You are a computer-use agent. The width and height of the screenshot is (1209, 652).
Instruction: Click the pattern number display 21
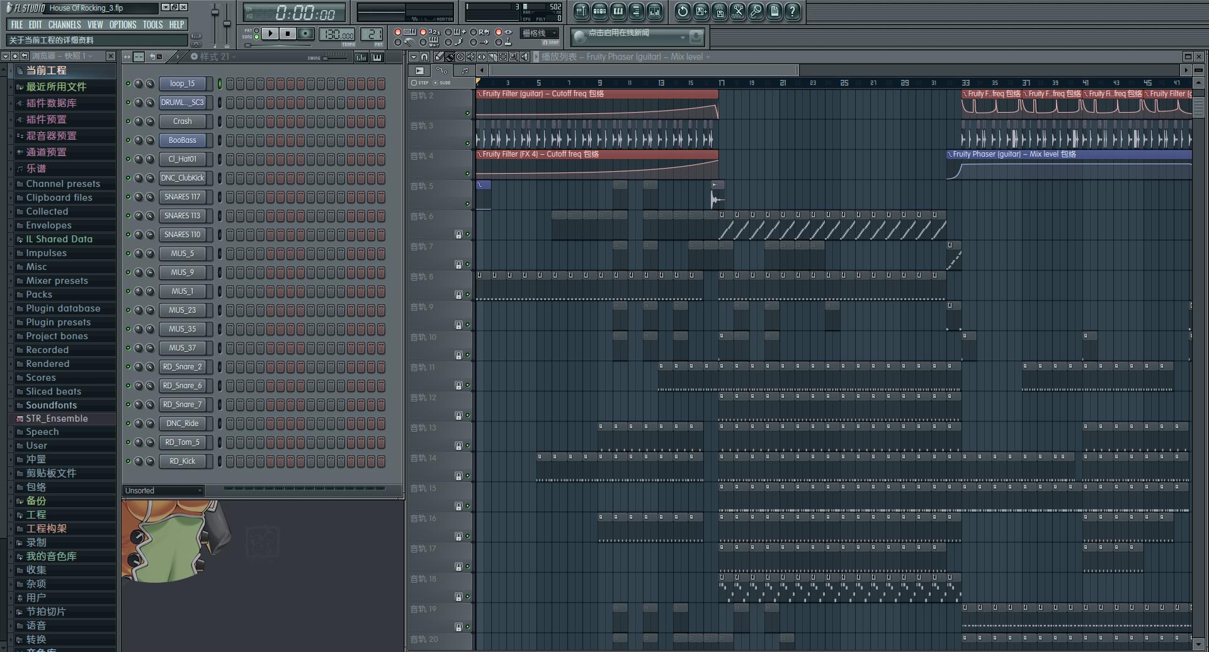point(372,34)
